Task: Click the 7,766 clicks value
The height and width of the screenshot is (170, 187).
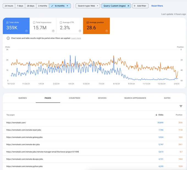Action: (x=161, y=130)
